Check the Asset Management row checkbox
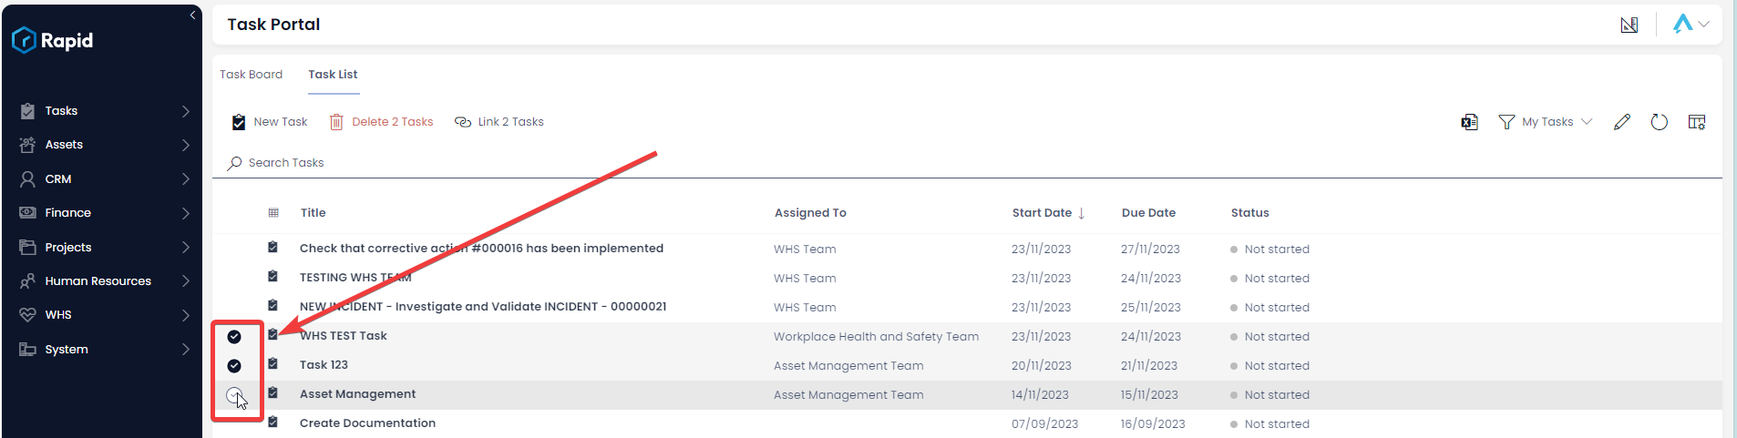This screenshot has width=1737, height=438. click(x=234, y=395)
